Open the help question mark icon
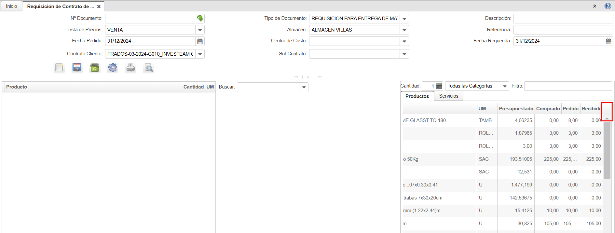This screenshot has height=233, width=615. [x=608, y=6]
